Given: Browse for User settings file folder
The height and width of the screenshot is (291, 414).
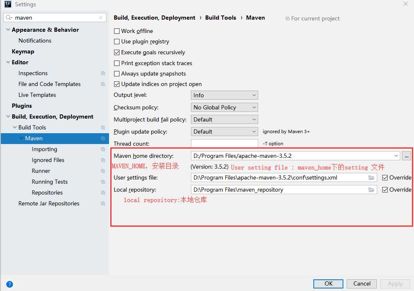Looking at the screenshot, I should (x=371, y=178).
